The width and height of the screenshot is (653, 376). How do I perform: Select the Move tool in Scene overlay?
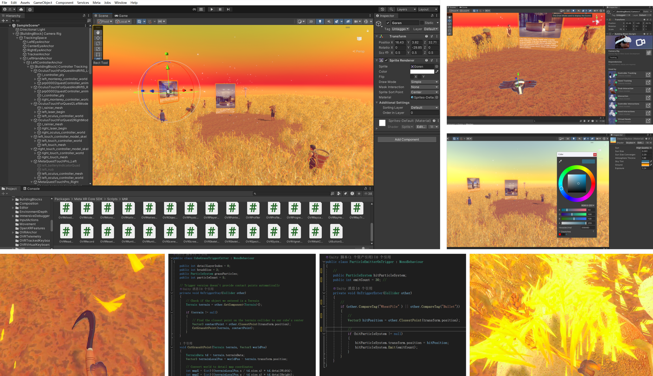tap(98, 38)
